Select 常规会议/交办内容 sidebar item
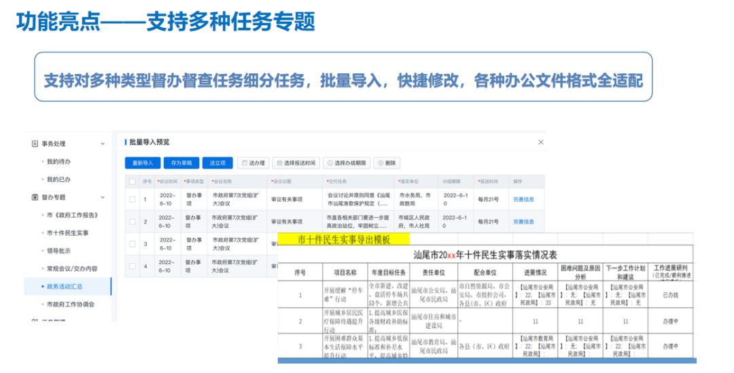Screen dimensions: 734x373 (72, 268)
